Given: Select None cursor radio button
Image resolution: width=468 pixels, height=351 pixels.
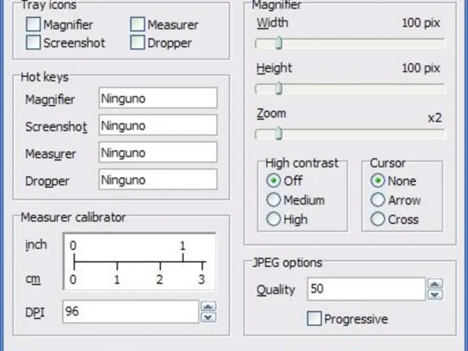Looking at the screenshot, I should point(378,181).
